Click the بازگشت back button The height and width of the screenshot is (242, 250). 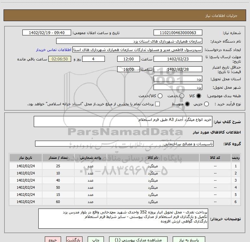coord(74,240)
